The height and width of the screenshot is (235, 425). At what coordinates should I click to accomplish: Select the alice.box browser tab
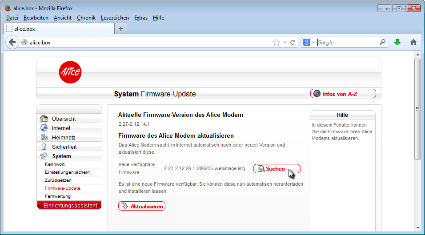coord(59,29)
